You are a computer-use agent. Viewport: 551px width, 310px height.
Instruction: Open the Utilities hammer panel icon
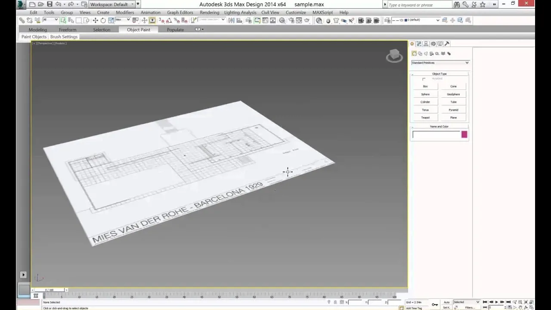(447, 43)
